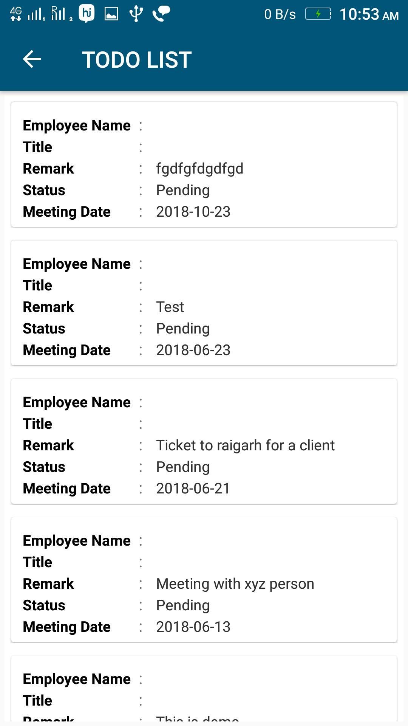Select the Ticket to raigarh remark
Viewport: 408px width, 726px height.
245,445
